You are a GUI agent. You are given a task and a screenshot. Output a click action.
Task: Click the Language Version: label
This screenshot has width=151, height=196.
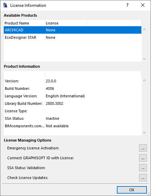(21, 96)
